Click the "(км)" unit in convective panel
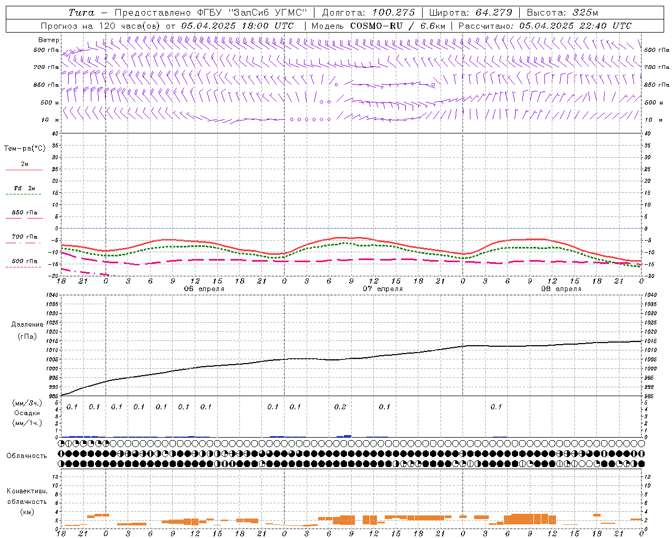 (27, 512)
